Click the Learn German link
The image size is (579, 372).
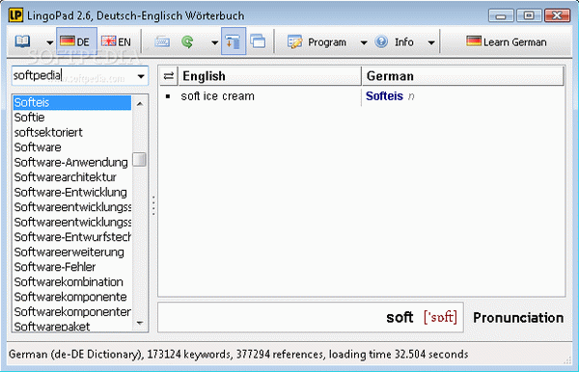[x=507, y=41]
